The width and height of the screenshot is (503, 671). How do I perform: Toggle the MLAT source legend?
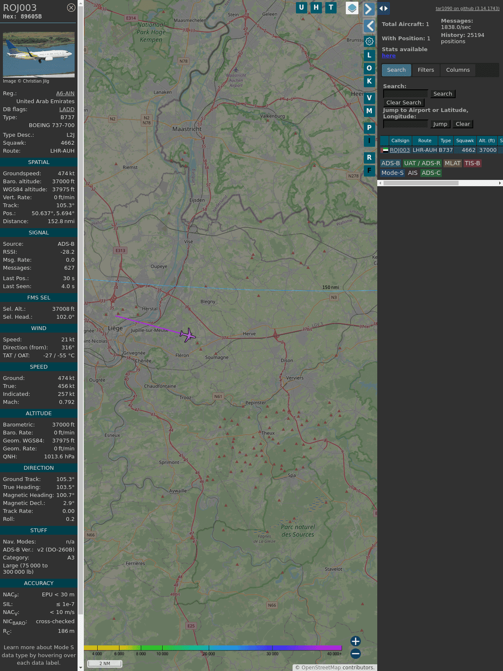(x=453, y=164)
